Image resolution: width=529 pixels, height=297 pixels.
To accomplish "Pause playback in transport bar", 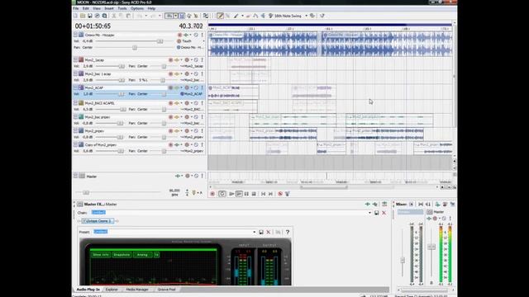I will point(246,194).
